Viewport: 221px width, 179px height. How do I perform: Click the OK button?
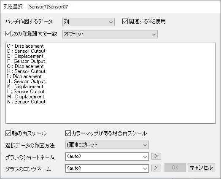[175, 168]
